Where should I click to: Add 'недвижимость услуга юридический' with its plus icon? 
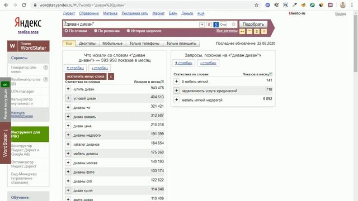click(x=177, y=90)
